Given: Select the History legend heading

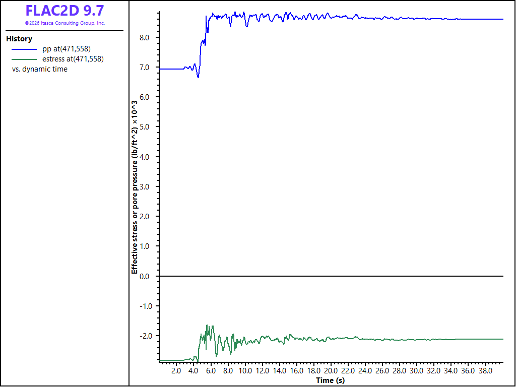Looking at the screenshot, I should click(19, 39).
